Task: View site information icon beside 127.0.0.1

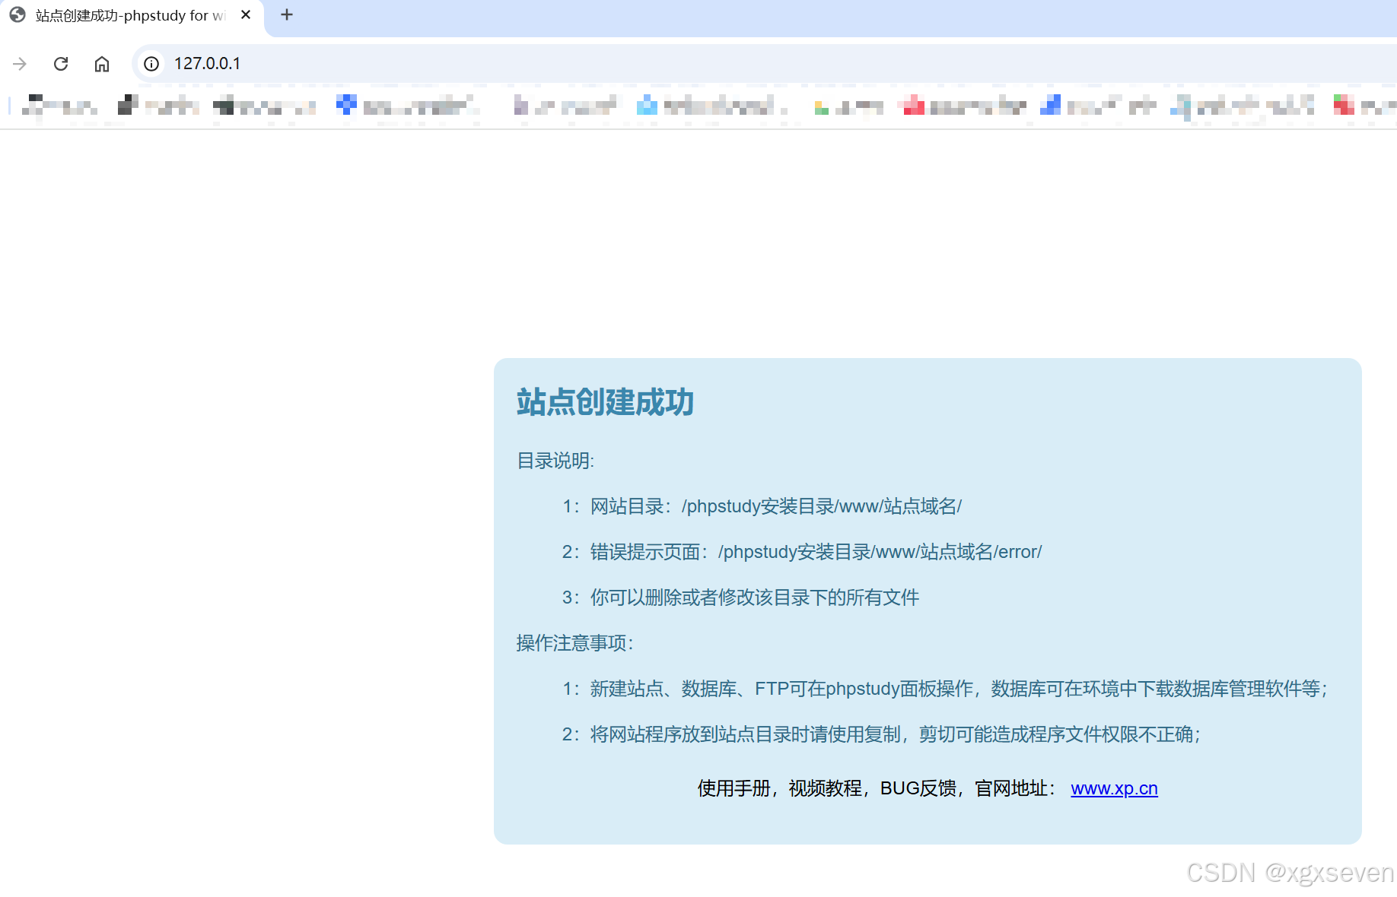Action: coord(151,64)
